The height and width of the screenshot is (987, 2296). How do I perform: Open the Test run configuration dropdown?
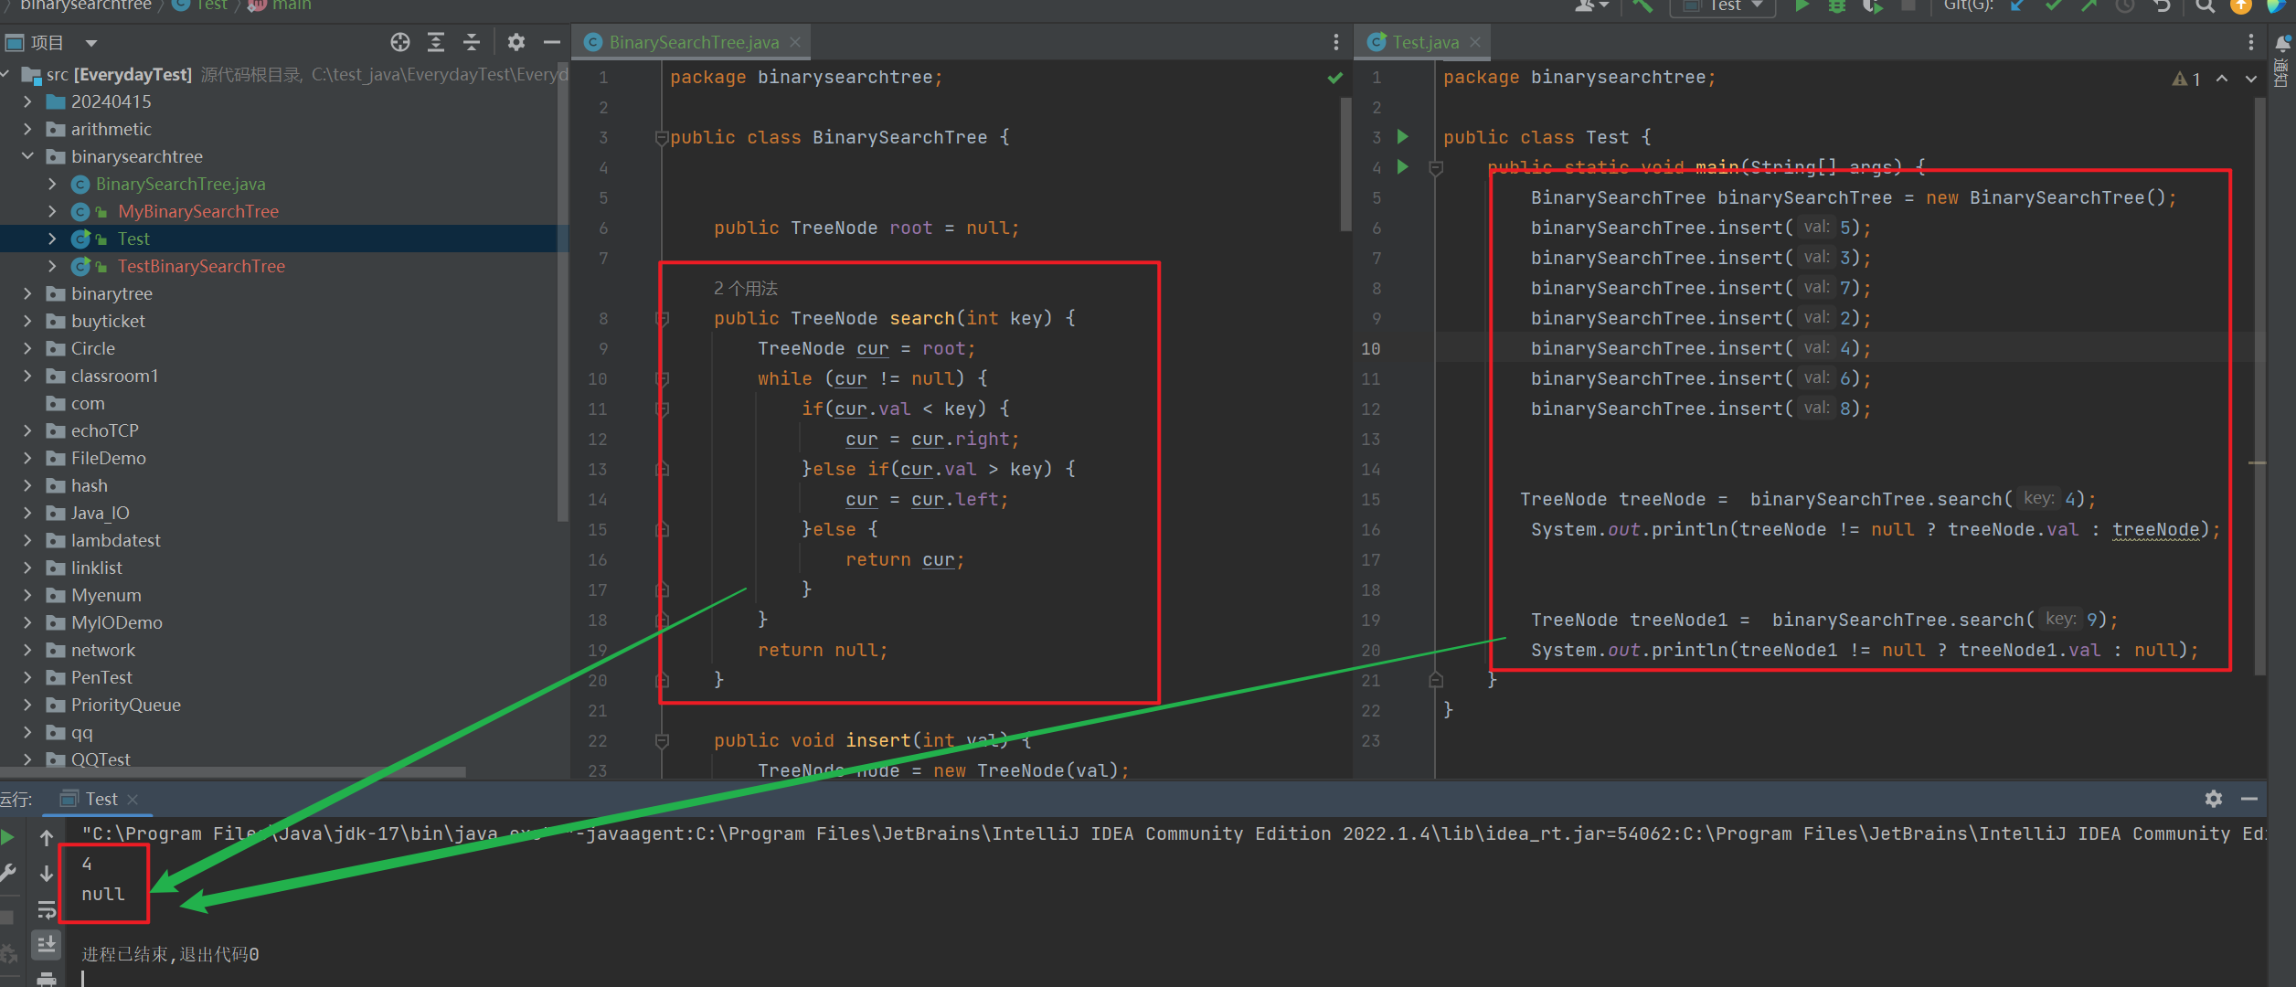1724,6
